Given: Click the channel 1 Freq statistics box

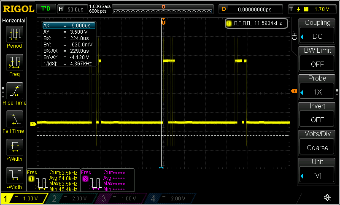Looking at the screenshot, I should pyautogui.click(x=53, y=180).
